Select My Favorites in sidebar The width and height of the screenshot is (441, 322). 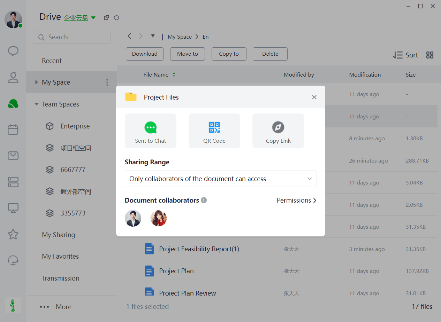coord(60,256)
